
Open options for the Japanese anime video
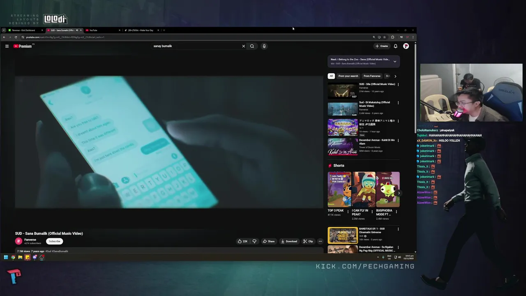tap(398, 121)
